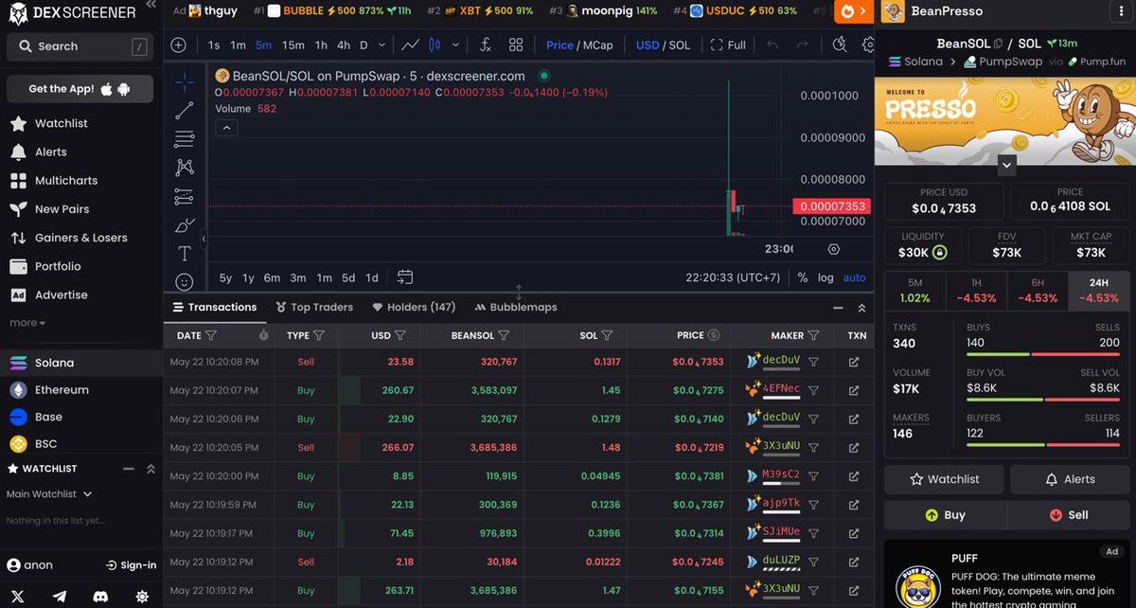Open the quick search icon in chart toolbar

click(840, 45)
